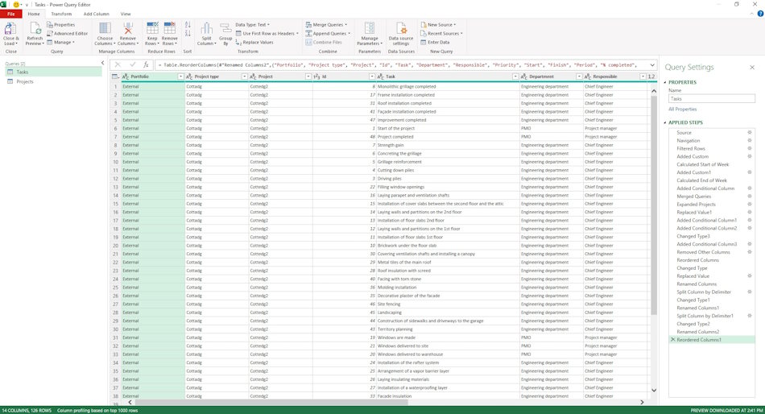This screenshot has width=765, height=414.
Task: Open the All Properties link
Action: point(683,110)
